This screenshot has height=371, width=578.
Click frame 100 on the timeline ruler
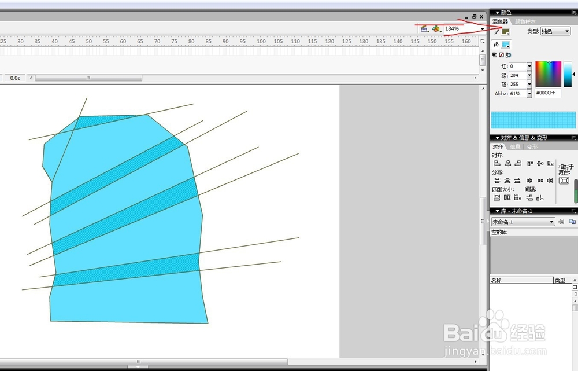(x=261, y=41)
